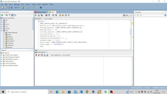The image size is (167, 94).
Task: Select the TBS connection dropdown in the worksheet
Action: click(128, 15)
